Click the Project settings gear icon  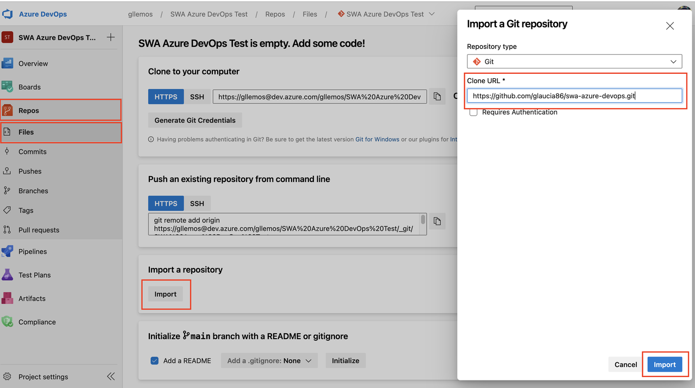coord(7,377)
